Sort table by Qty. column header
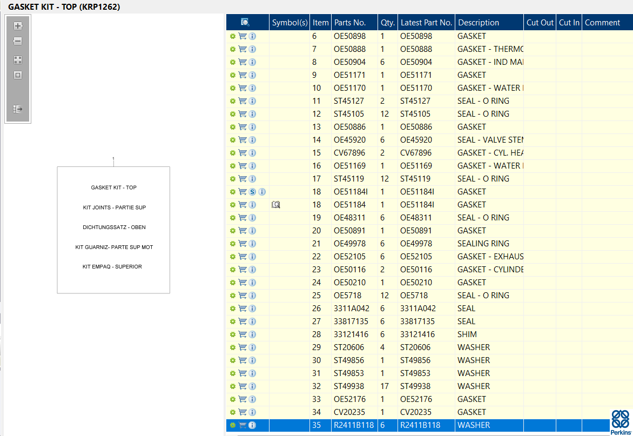 388,23
